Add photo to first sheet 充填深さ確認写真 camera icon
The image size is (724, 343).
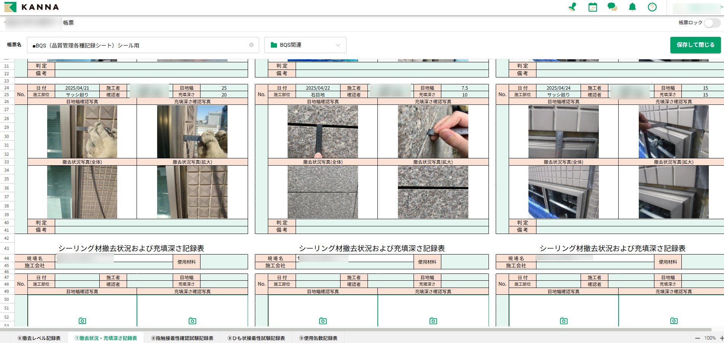click(x=193, y=321)
